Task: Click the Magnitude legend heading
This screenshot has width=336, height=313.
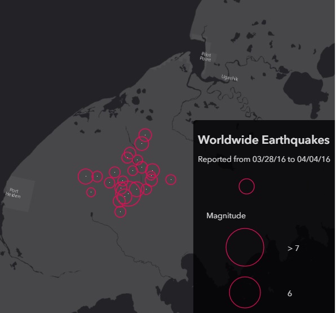Action: pyautogui.click(x=226, y=215)
